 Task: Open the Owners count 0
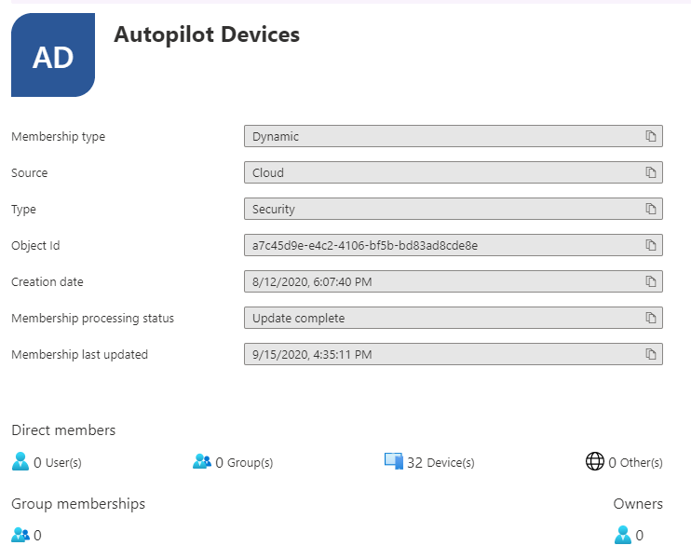[640, 535]
